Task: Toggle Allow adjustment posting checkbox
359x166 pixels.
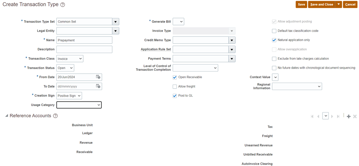Action: 274,22
